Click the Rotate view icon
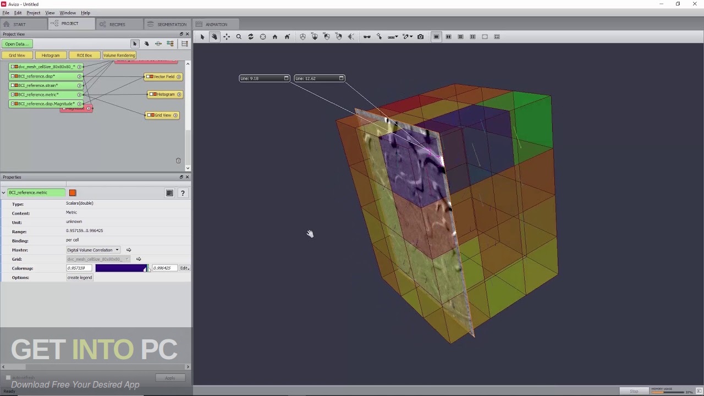 (251, 37)
